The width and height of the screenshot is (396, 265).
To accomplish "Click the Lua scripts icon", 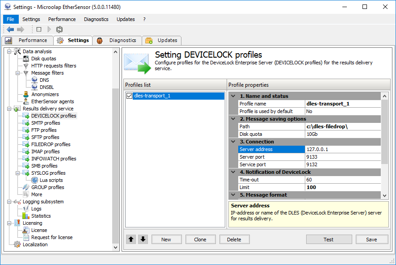I will click(x=34, y=180).
